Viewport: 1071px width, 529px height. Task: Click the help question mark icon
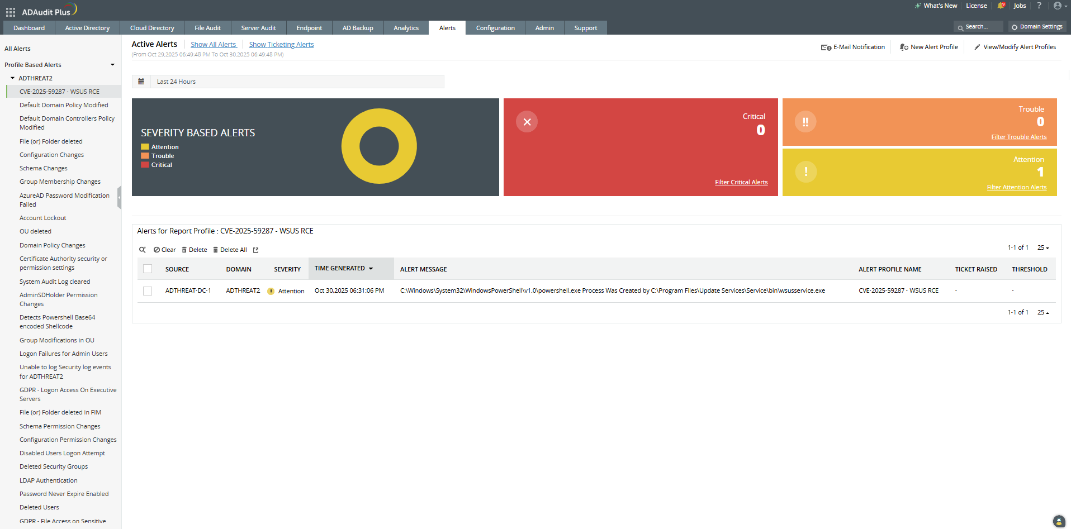[1039, 6]
